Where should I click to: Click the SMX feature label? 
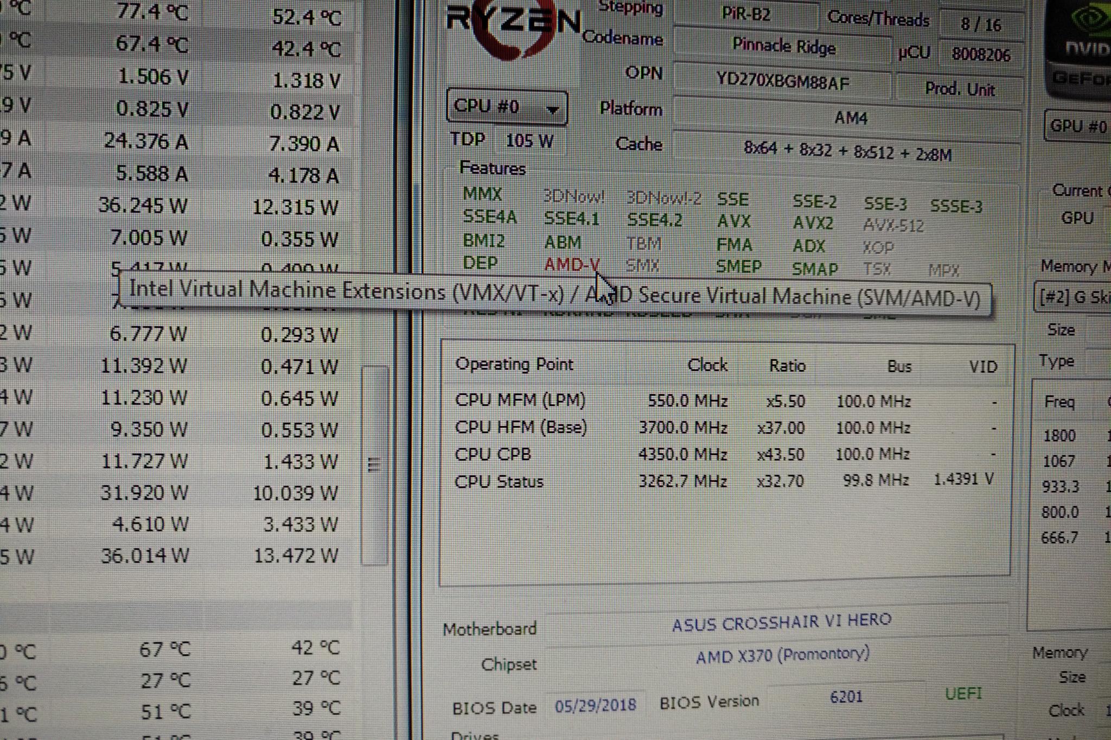click(x=642, y=266)
